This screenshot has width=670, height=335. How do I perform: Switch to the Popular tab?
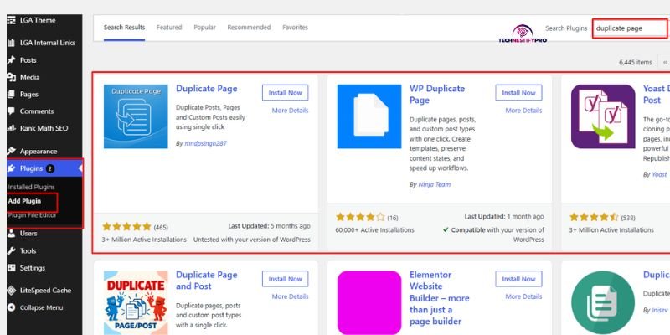click(204, 28)
